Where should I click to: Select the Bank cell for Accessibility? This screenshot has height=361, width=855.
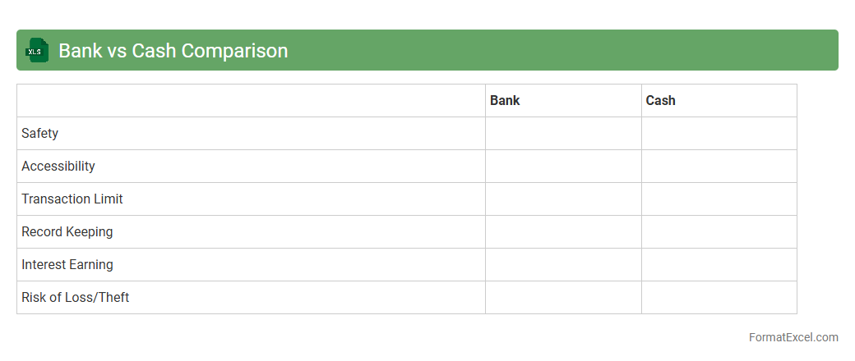563,167
